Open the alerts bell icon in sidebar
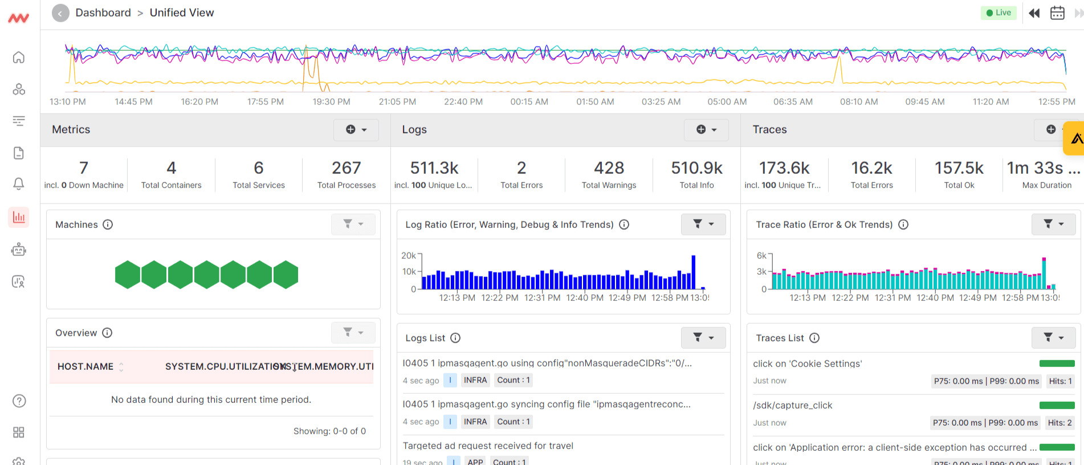The height and width of the screenshot is (465, 1084). [x=19, y=184]
